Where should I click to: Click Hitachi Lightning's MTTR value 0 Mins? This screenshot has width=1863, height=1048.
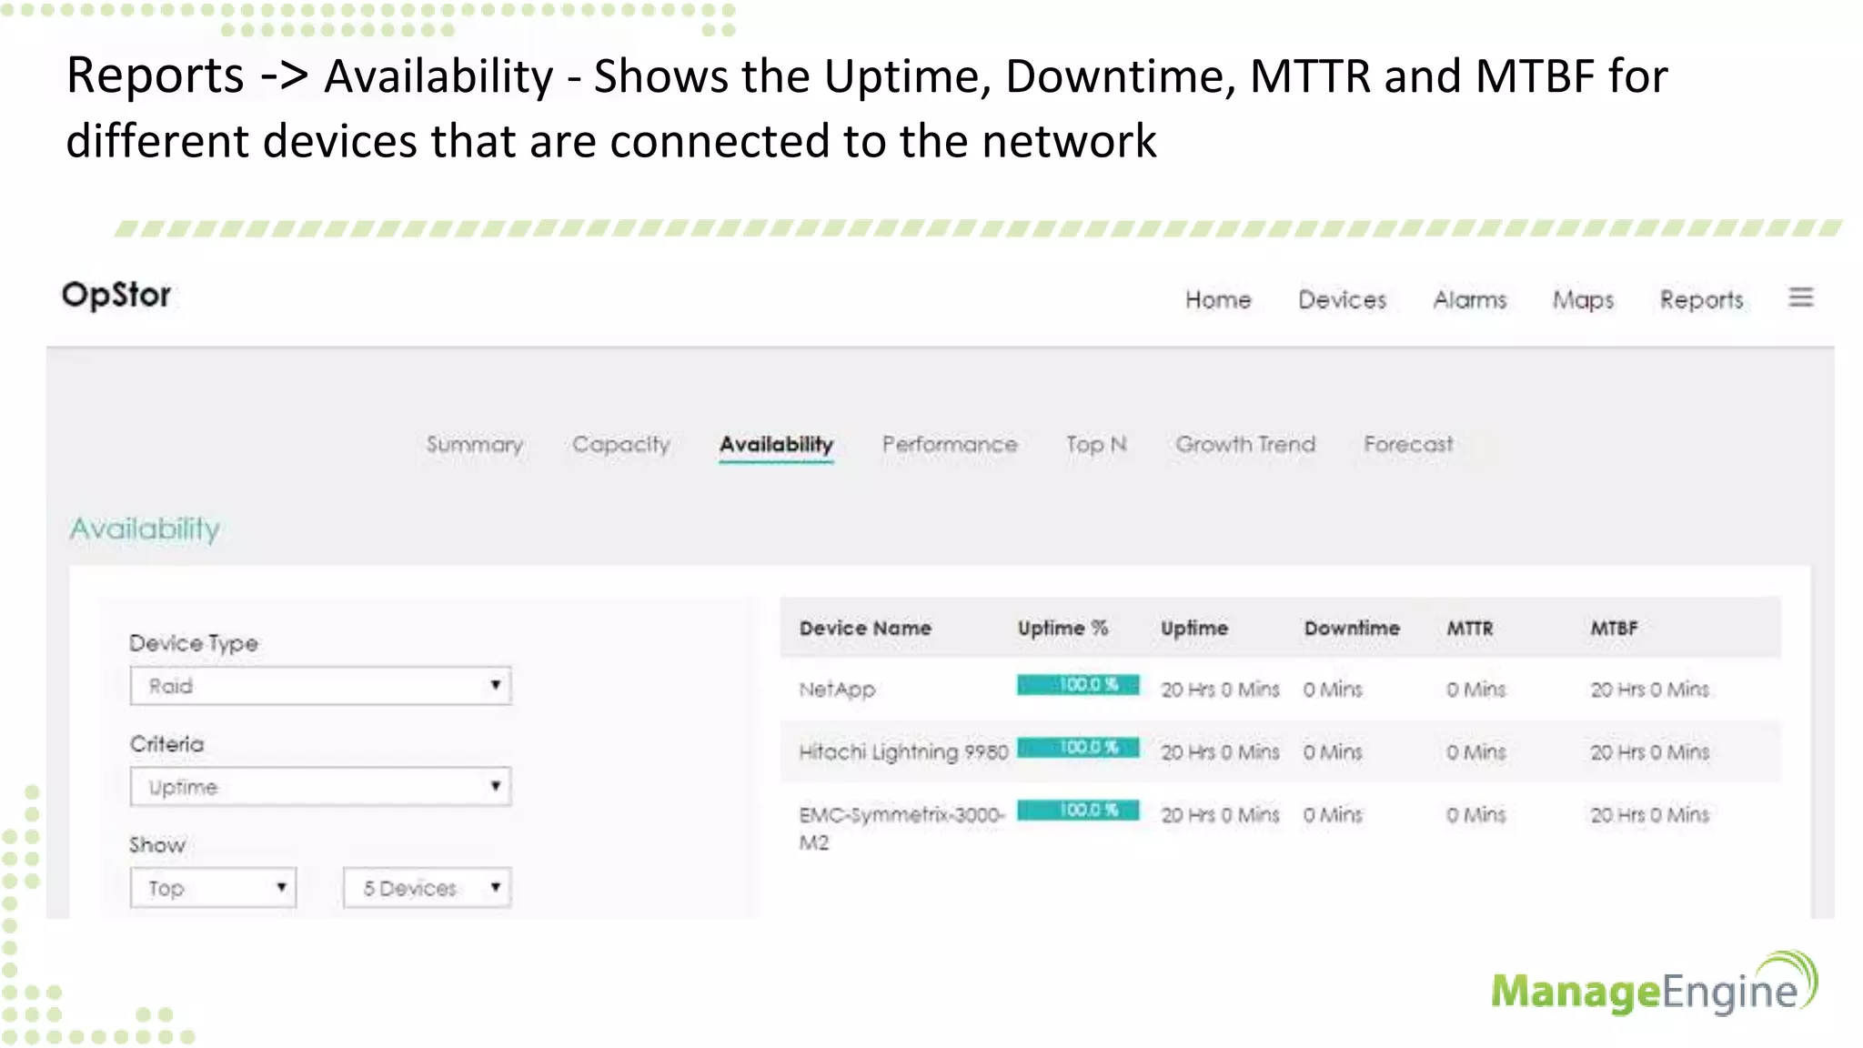pos(1476,752)
